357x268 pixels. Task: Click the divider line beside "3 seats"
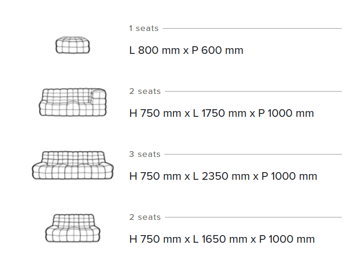pos(253,155)
